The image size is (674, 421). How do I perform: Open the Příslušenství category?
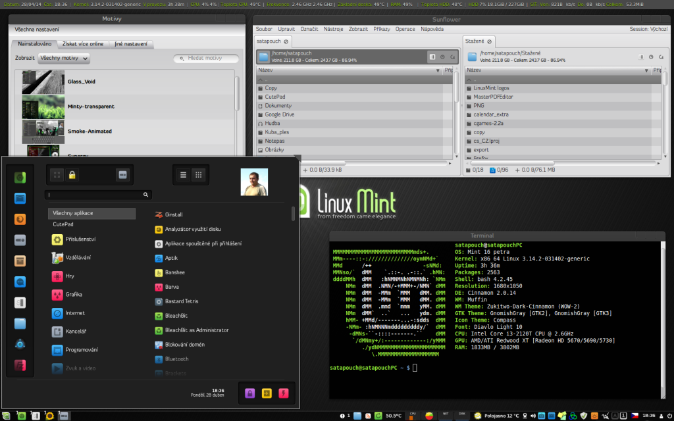tap(74, 239)
